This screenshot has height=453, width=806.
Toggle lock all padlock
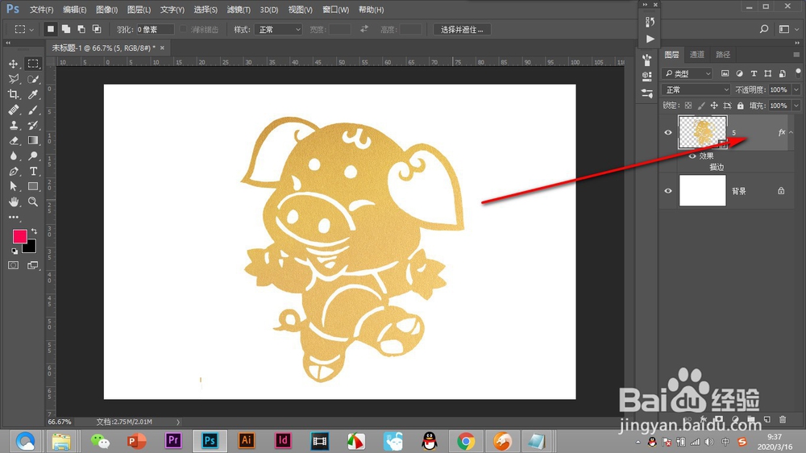[740, 106]
